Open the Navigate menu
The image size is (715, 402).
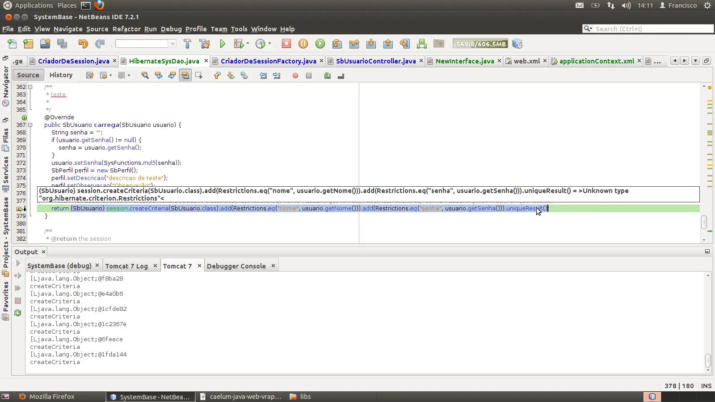(68, 29)
